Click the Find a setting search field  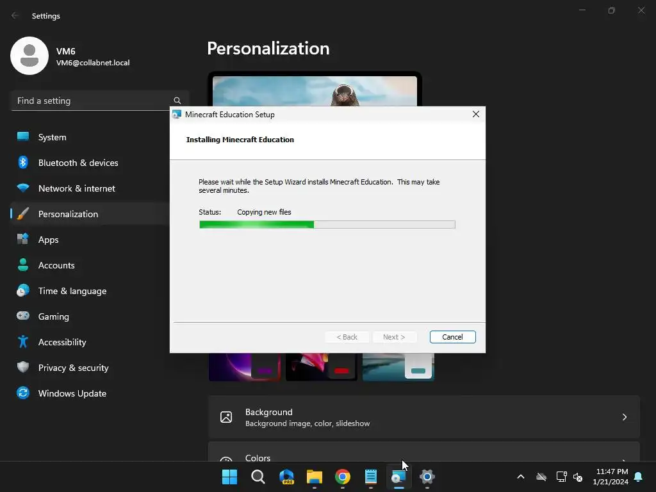click(x=100, y=101)
